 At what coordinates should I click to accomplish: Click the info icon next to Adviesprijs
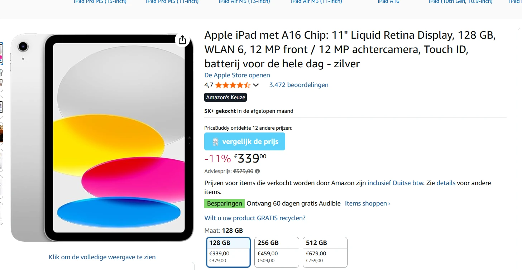(258, 171)
